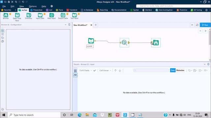Show Data view in Results
Screen dimensions: 211x118
coord(173,70)
